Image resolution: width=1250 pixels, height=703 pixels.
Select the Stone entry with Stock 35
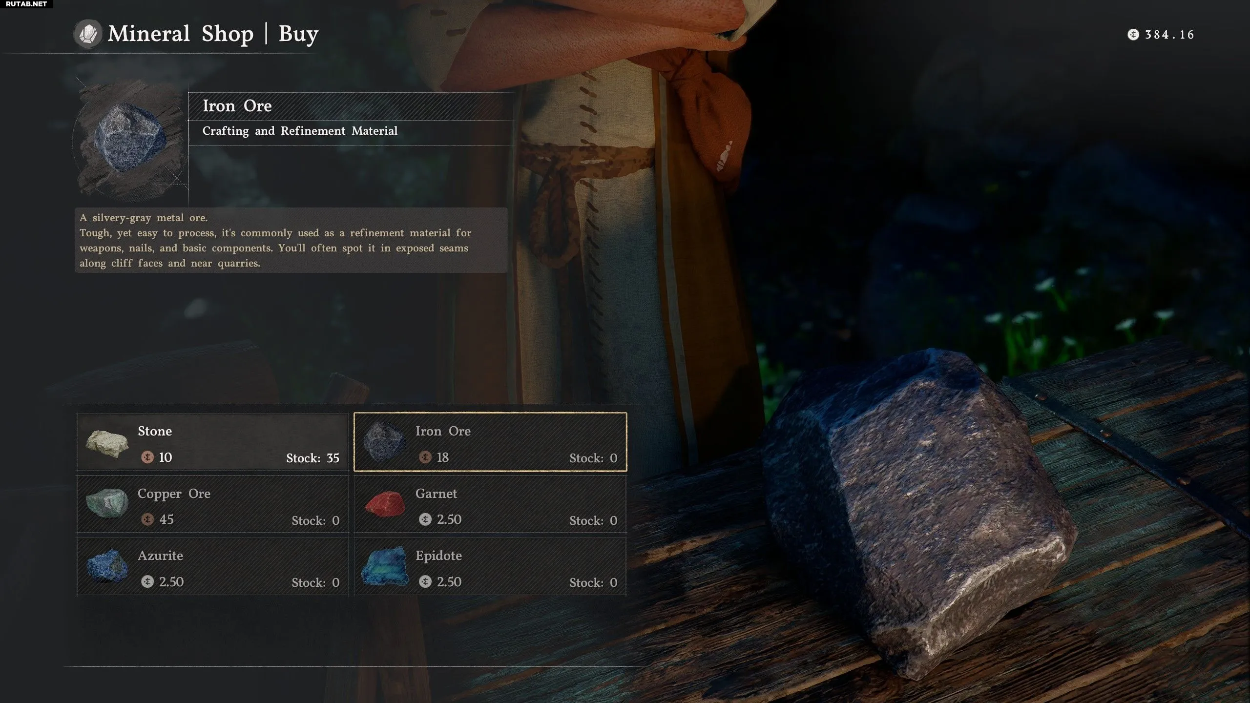212,442
